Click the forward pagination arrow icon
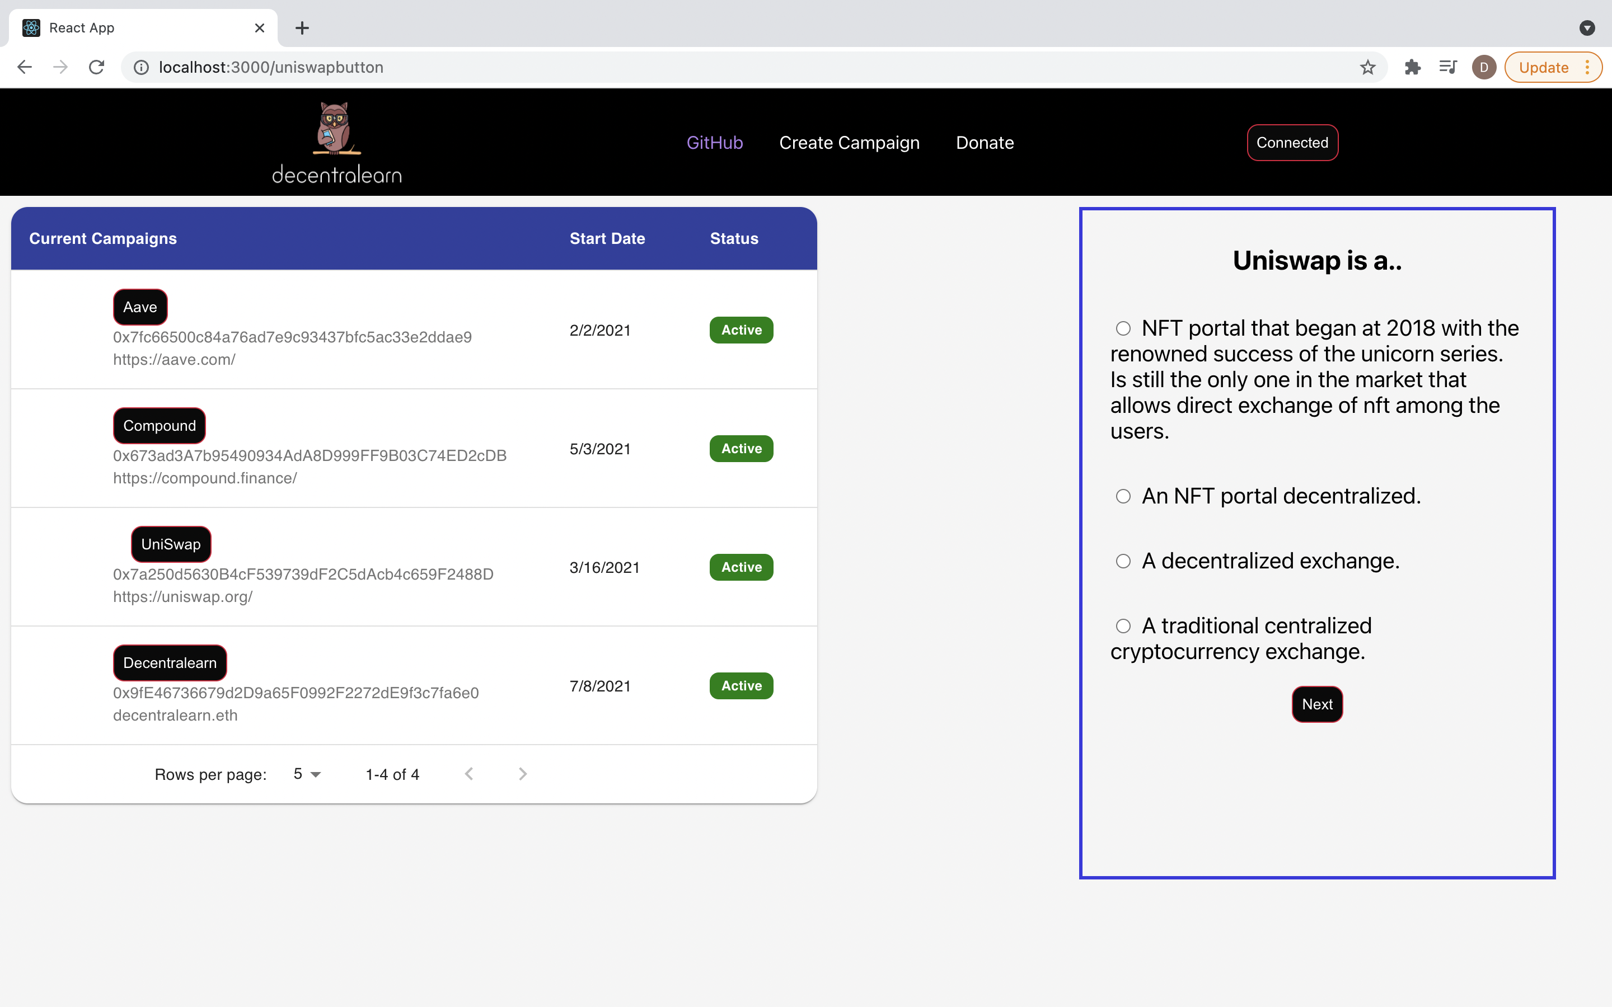Viewport: 1612px width, 1007px height. point(522,774)
